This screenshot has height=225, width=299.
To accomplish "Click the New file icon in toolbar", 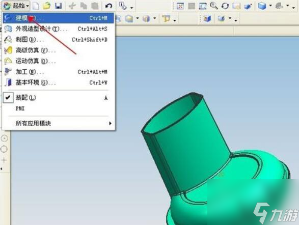I will click(36, 6).
